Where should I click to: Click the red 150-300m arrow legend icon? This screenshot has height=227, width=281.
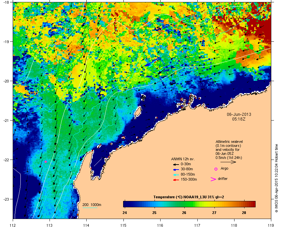[x=176, y=180]
